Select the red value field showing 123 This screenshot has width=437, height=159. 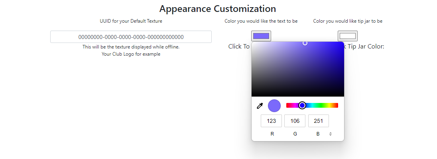click(x=271, y=121)
